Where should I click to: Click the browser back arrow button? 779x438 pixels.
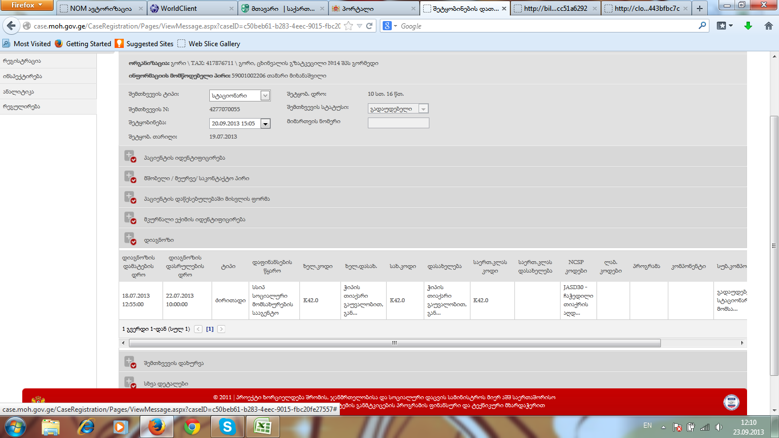(x=11, y=26)
